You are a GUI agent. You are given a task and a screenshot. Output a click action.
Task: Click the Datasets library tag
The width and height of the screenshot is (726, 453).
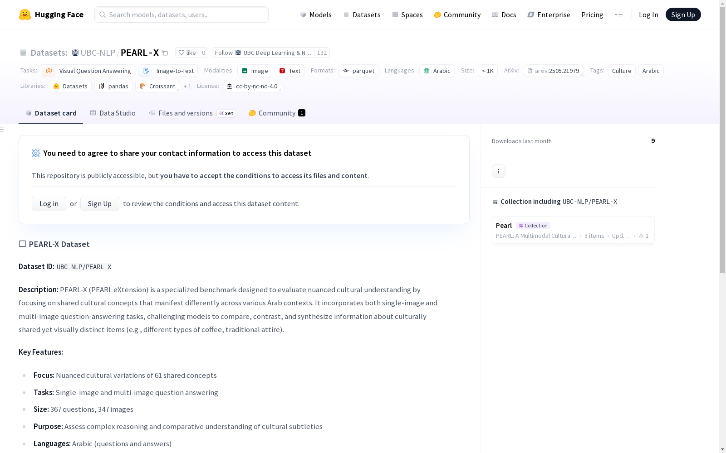click(70, 86)
